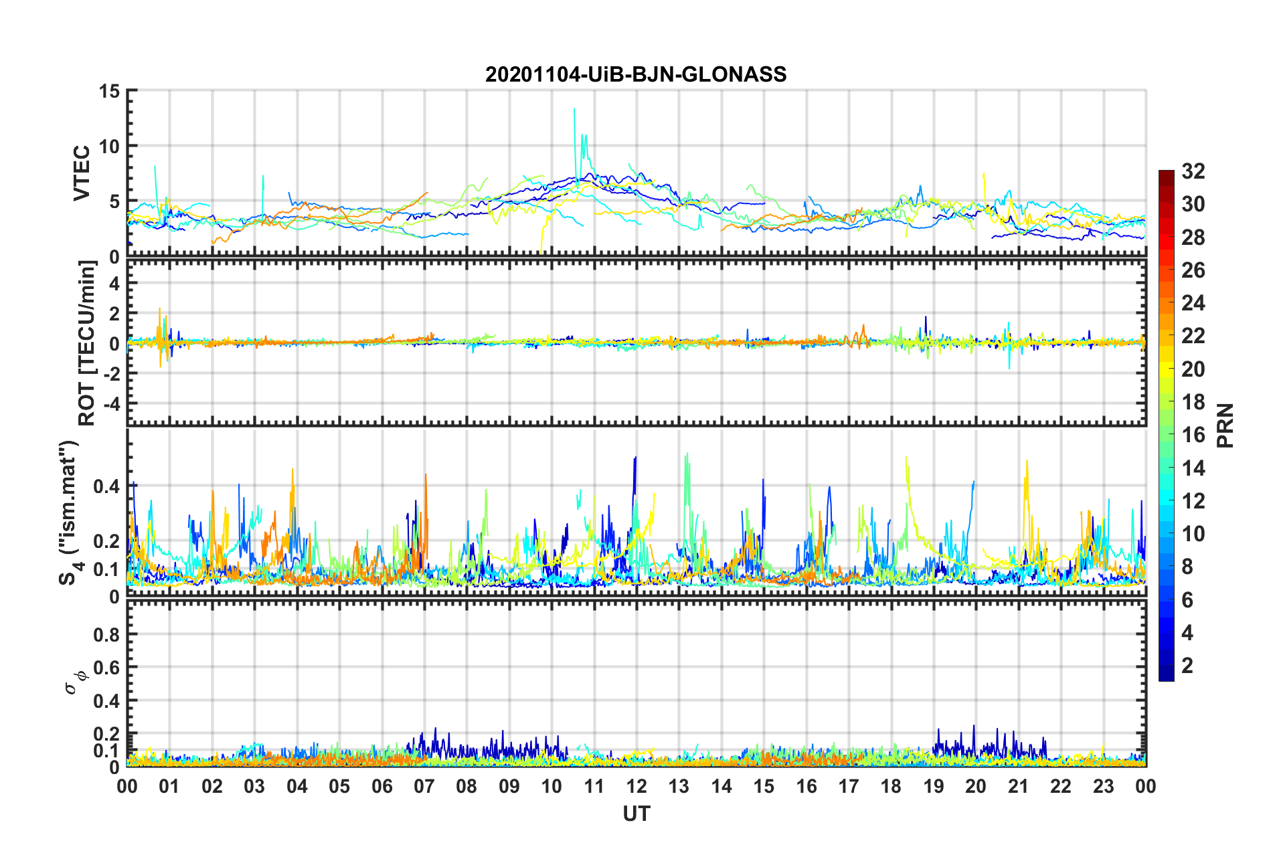
Task: Click colorbar tick label 2
Action: click(x=1187, y=665)
